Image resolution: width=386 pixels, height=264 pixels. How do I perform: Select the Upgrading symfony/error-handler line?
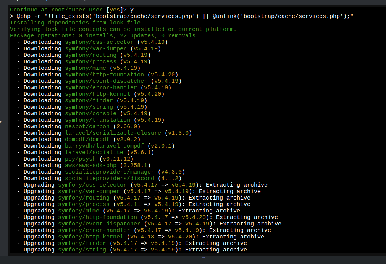(144, 230)
